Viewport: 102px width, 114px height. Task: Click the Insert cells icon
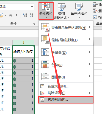95,4
